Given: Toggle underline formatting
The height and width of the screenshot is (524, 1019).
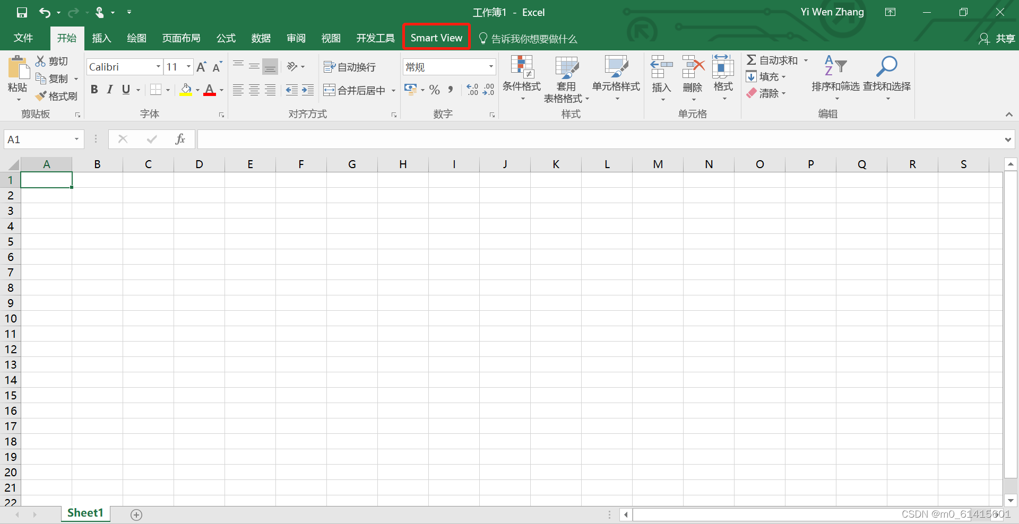Looking at the screenshot, I should pos(125,89).
